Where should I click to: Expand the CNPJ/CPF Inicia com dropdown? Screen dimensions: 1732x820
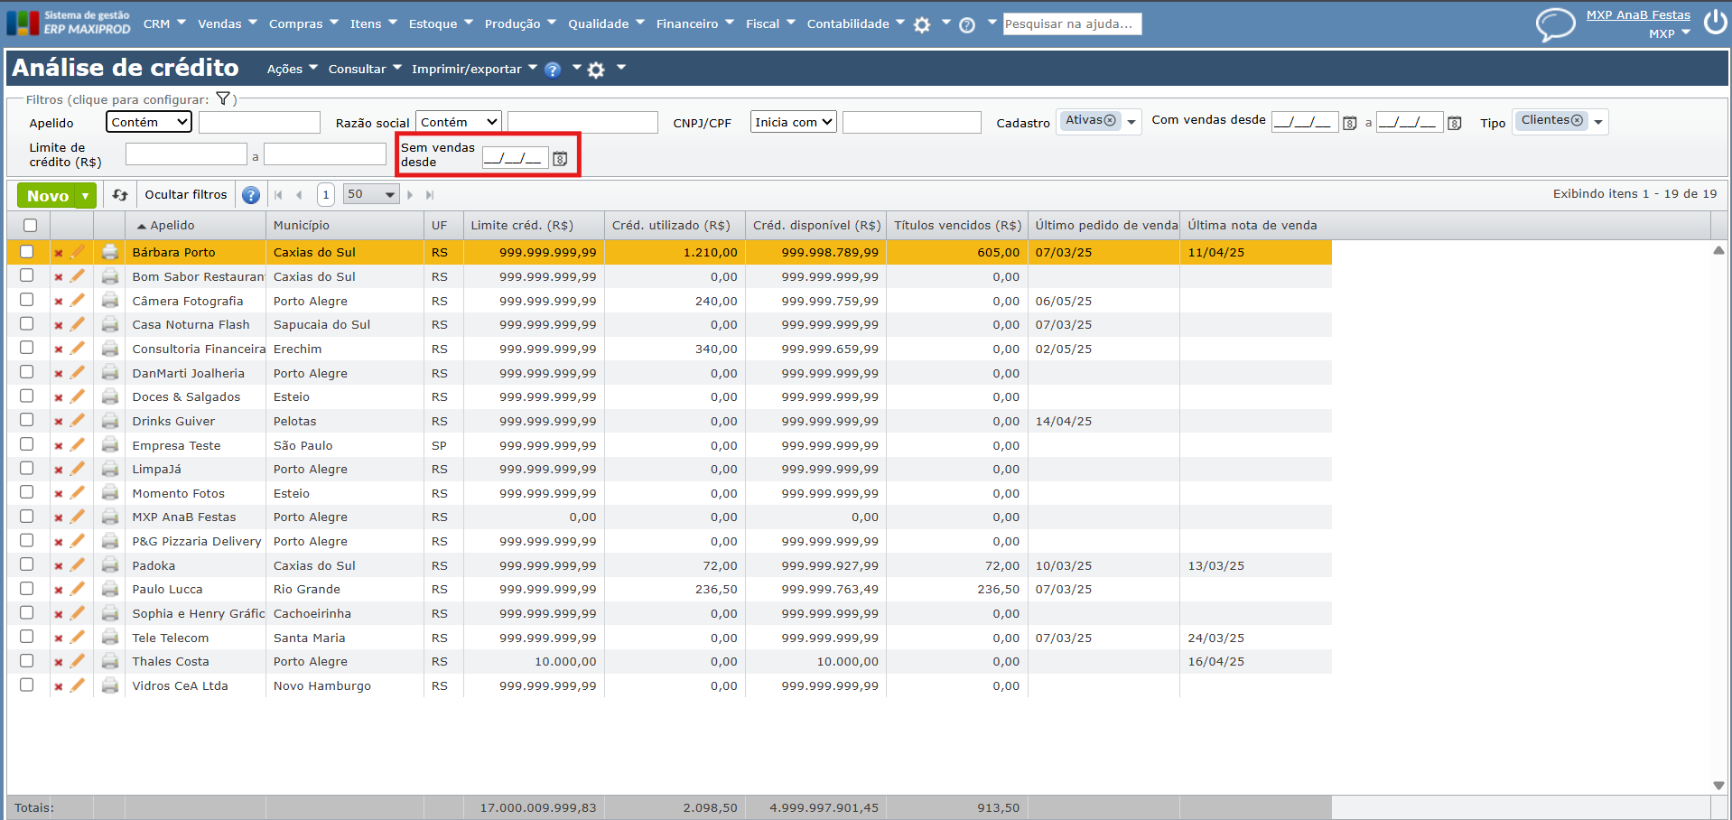tap(793, 122)
